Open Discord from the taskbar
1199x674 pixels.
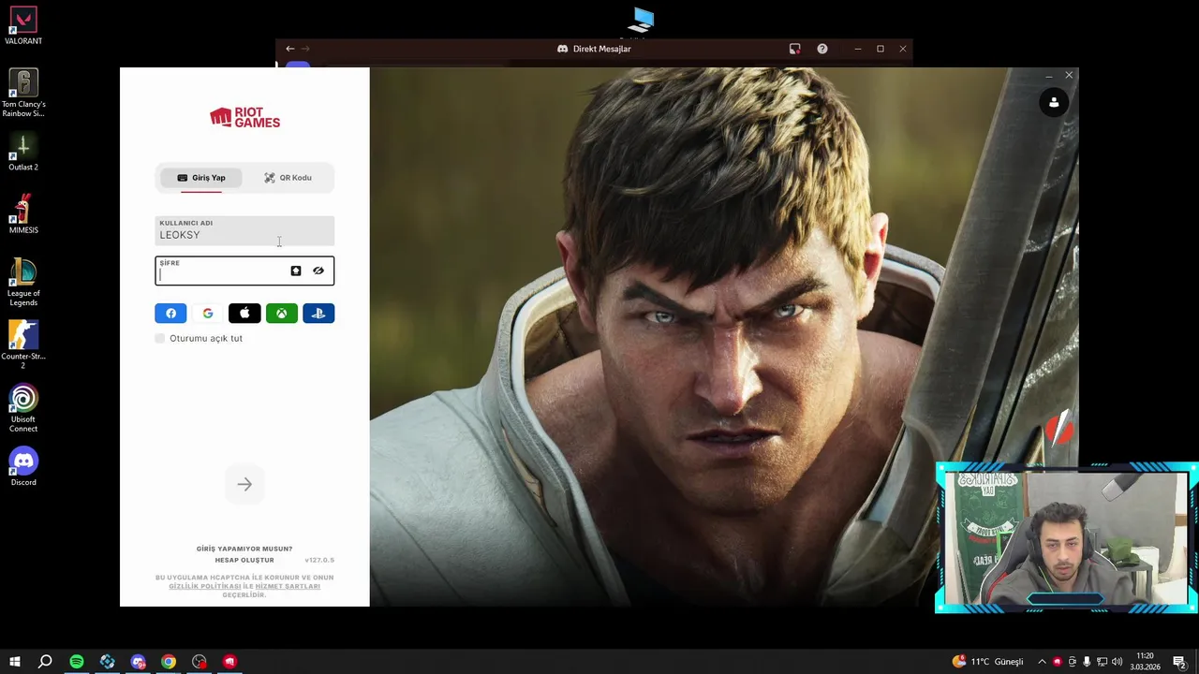pos(138,662)
